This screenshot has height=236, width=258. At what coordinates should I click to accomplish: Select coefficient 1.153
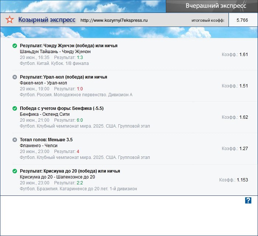pyautogui.click(x=242, y=180)
